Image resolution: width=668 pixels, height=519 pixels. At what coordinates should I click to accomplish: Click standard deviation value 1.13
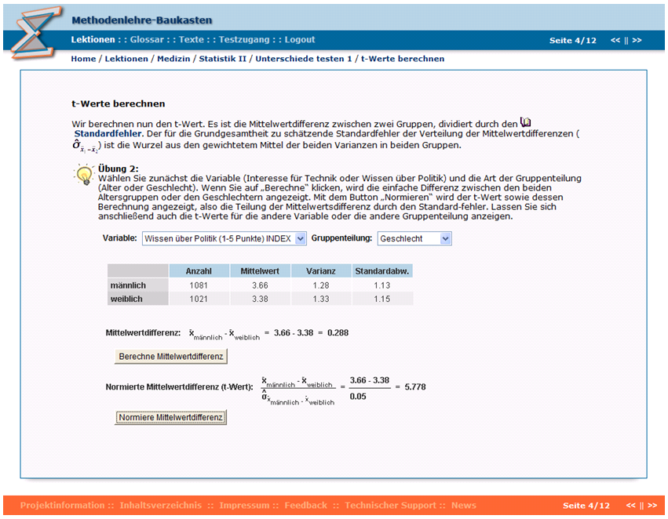[x=382, y=285]
